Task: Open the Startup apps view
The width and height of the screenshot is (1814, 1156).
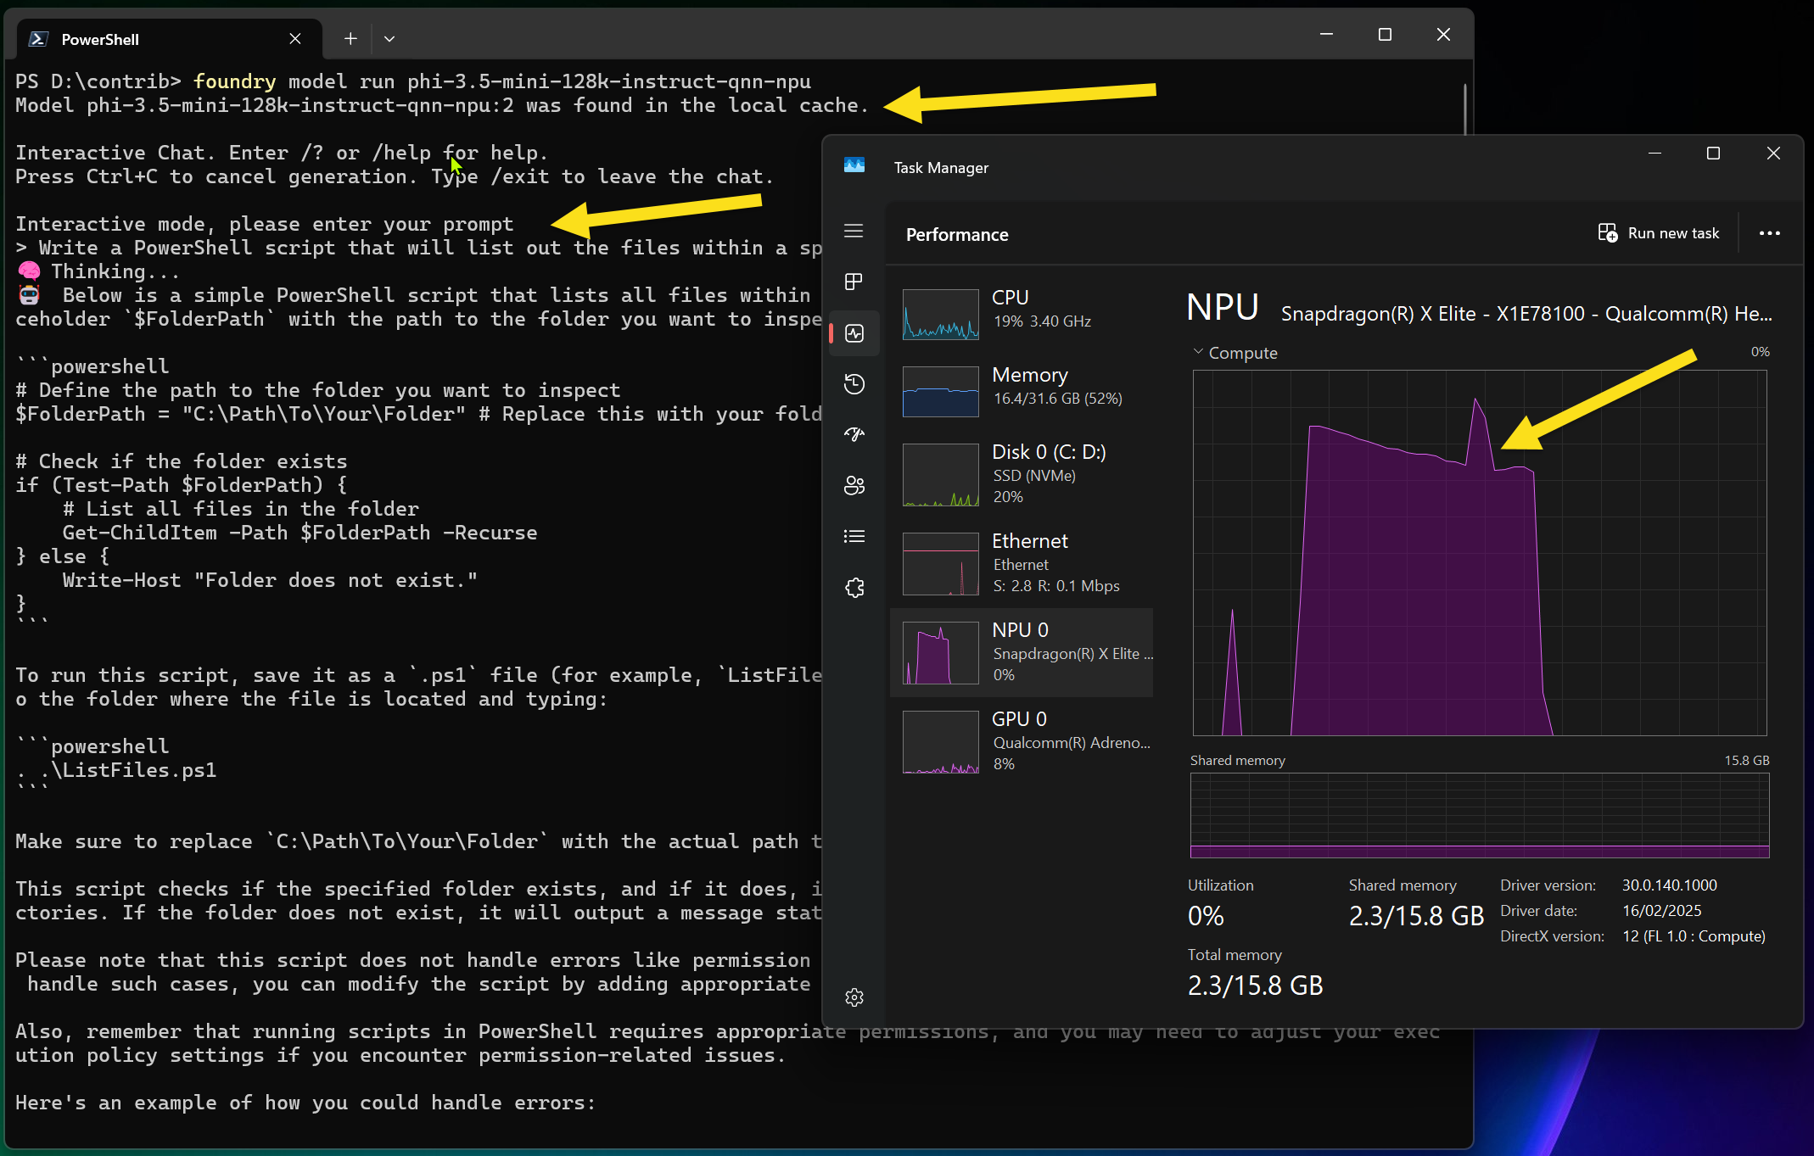Action: 854,434
